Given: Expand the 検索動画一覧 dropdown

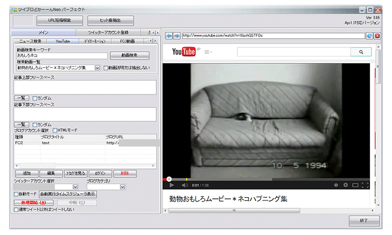Looking at the screenshot, I should tap(97, 68).
